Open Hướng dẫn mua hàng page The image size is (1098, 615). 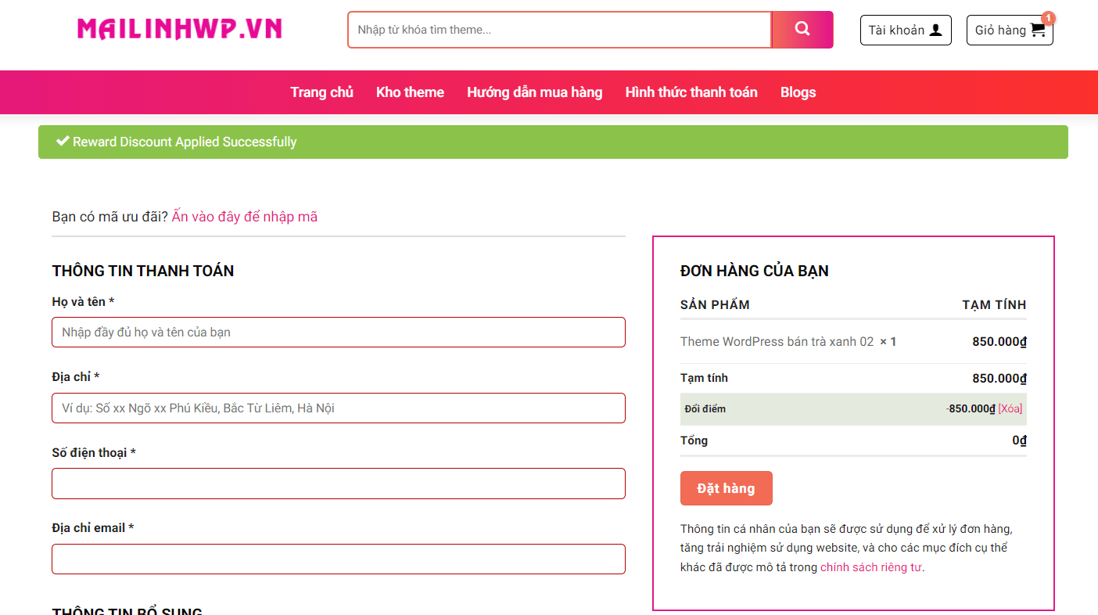click(x=534, y=92)
